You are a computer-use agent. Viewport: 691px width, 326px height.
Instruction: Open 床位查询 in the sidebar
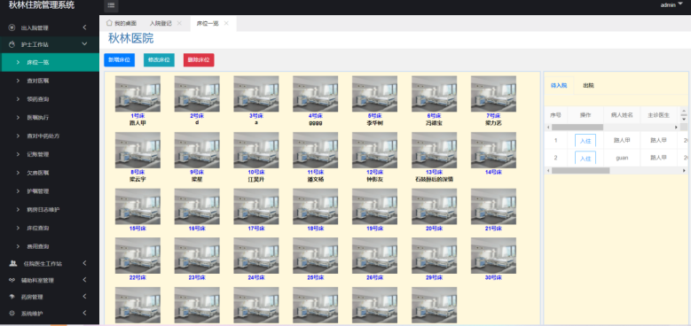point(50,229)
